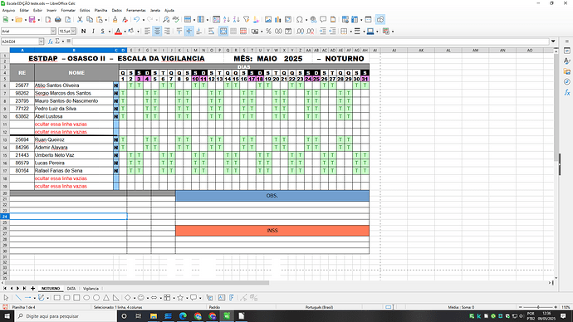Image resolution: width=573 pixels, height=322 pixels.
Task: Toggle Bold formatting button
Action: coord(84,32)
